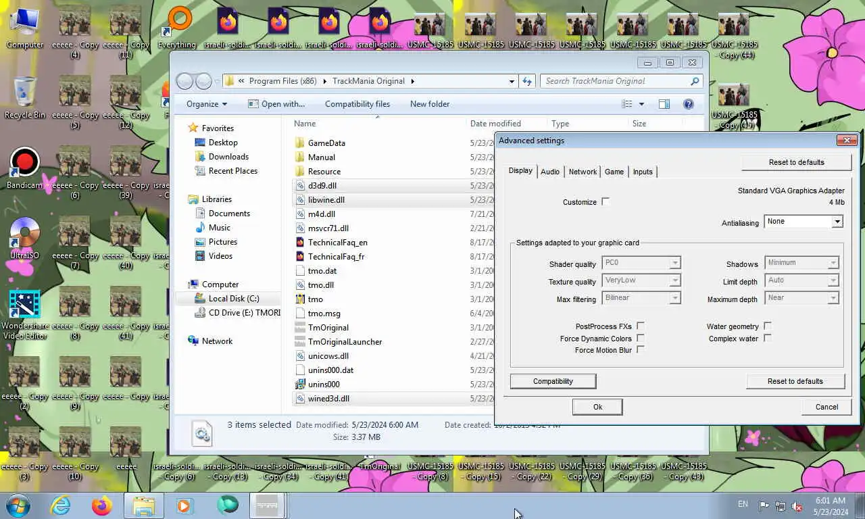Click the top Reset to defaults button
865x519 pixels.
point(796,162)
